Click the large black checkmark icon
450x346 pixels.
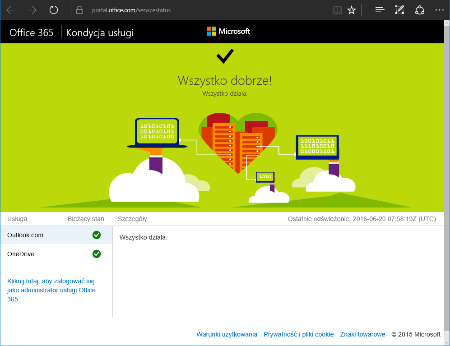[225, 56]
